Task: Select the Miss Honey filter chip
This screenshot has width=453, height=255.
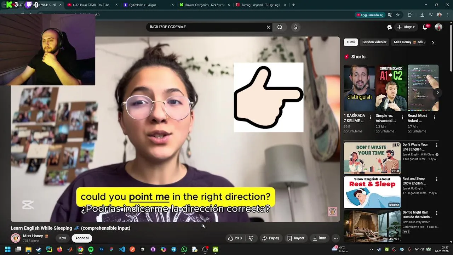Action: [409, 42]
